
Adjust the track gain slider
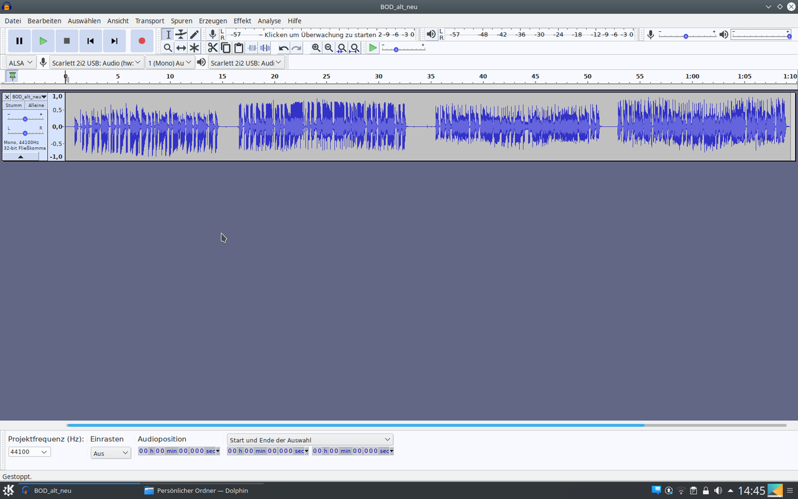click(x=25, y=118)
